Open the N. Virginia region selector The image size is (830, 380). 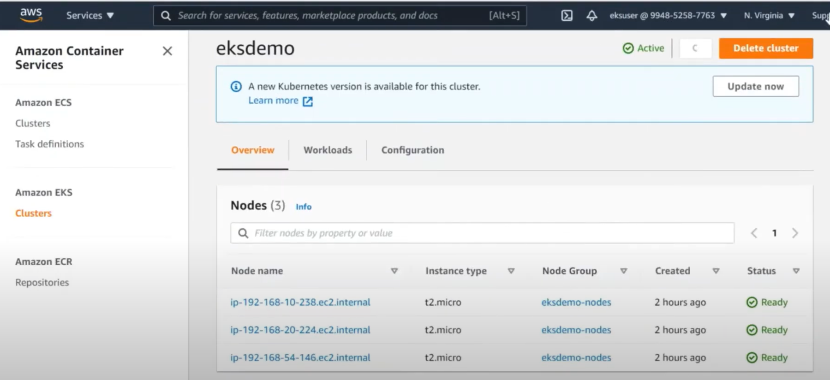tap(769, 15)
